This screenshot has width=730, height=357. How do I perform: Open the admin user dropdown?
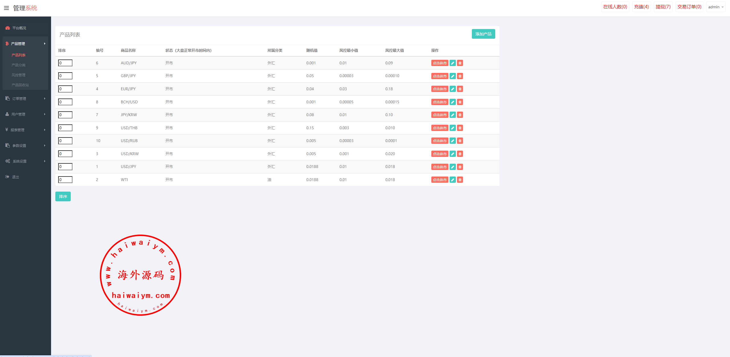pos(715,7)
